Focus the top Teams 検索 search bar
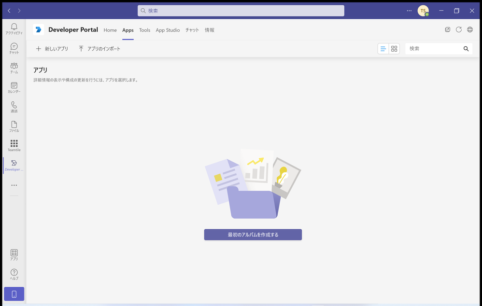This screenshot has width=482, height=306. coord(241,11)
